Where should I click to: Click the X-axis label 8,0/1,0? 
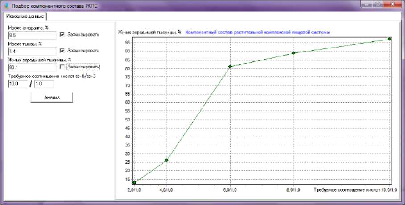[293, 190]
